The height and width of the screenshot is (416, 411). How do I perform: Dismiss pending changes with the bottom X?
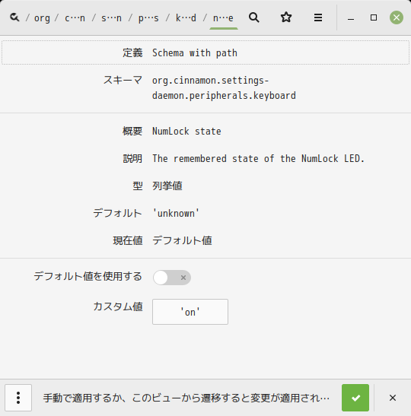tap(393, 398)
